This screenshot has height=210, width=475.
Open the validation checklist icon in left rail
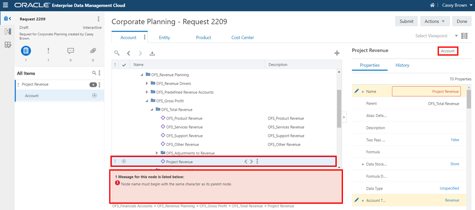(x=7, y=45)
